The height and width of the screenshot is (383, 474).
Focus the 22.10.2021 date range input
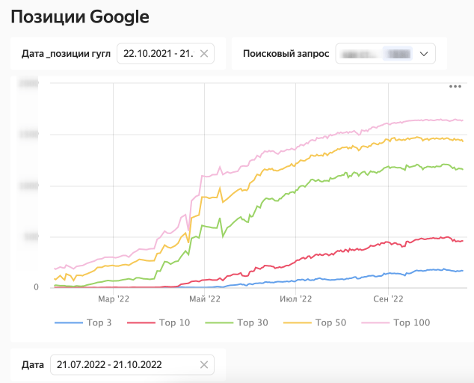click(158, 54)
